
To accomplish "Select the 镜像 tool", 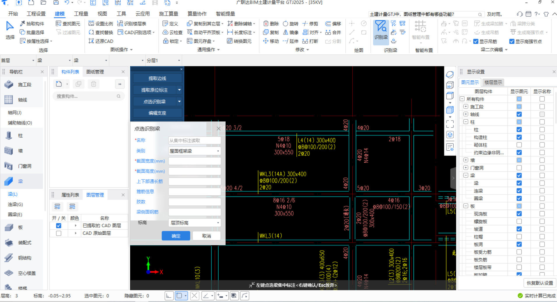I will (291, 32).
